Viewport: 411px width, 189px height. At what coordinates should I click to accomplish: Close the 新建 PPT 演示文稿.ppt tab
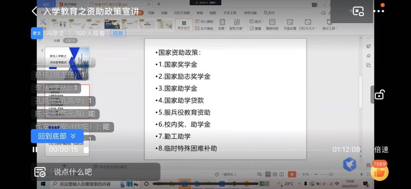coord(149,4)
